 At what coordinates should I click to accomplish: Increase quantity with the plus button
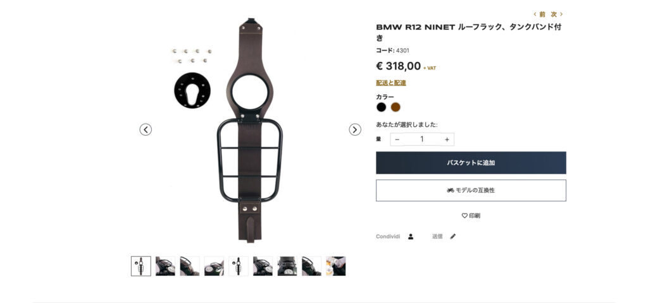447,140
